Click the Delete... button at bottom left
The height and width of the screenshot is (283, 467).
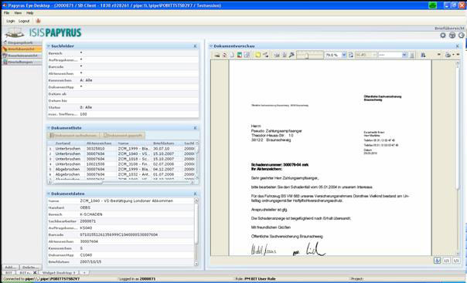click(30, 267)
